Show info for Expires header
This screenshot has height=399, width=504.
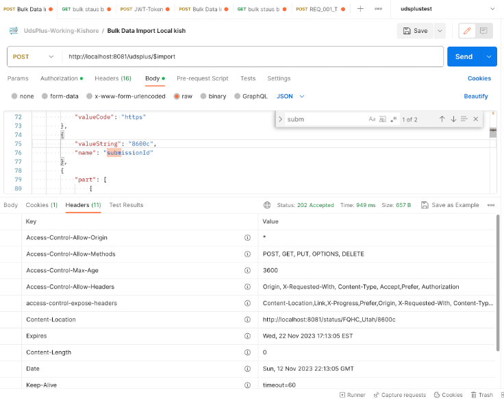(247, 336)
